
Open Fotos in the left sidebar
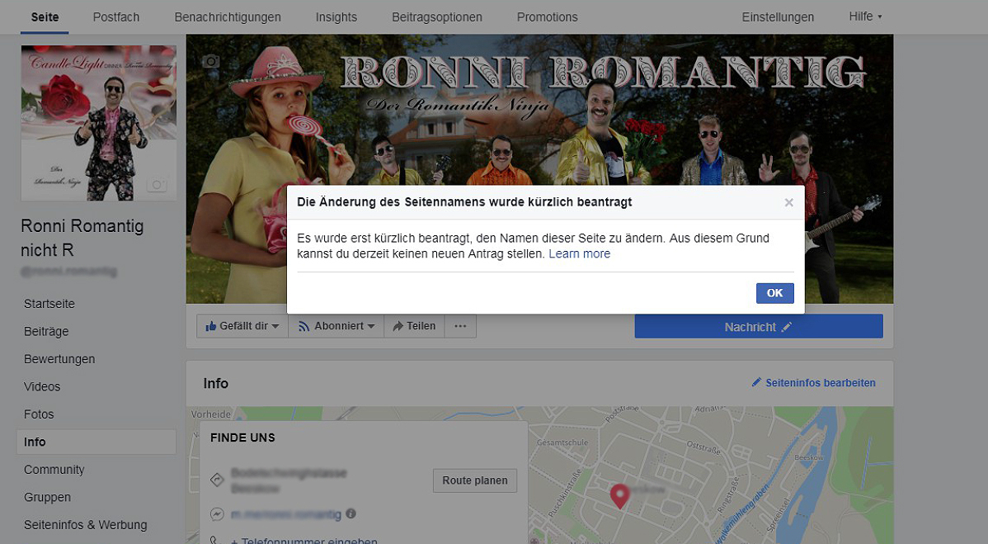[39, 414]
